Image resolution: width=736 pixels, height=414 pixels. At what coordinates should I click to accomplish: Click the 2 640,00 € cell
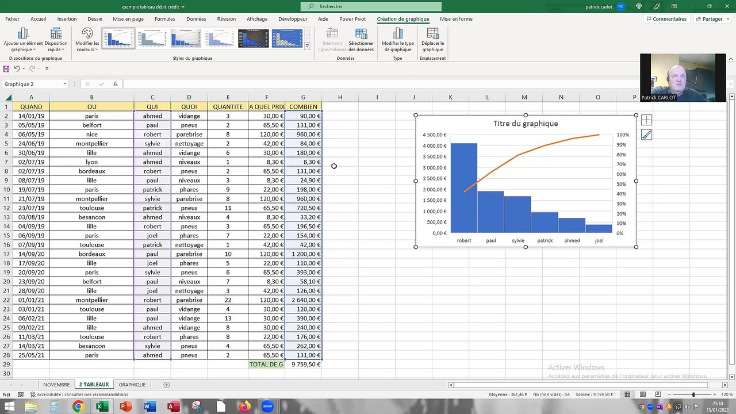(303, 300)
